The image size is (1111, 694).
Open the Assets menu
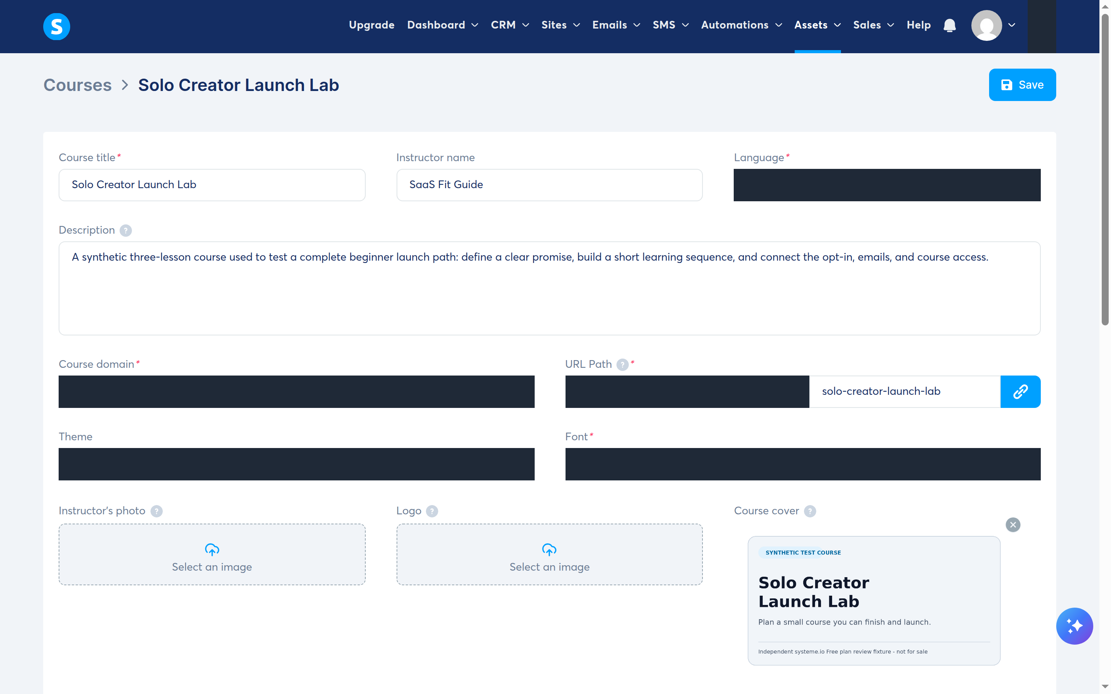[818, 25]
